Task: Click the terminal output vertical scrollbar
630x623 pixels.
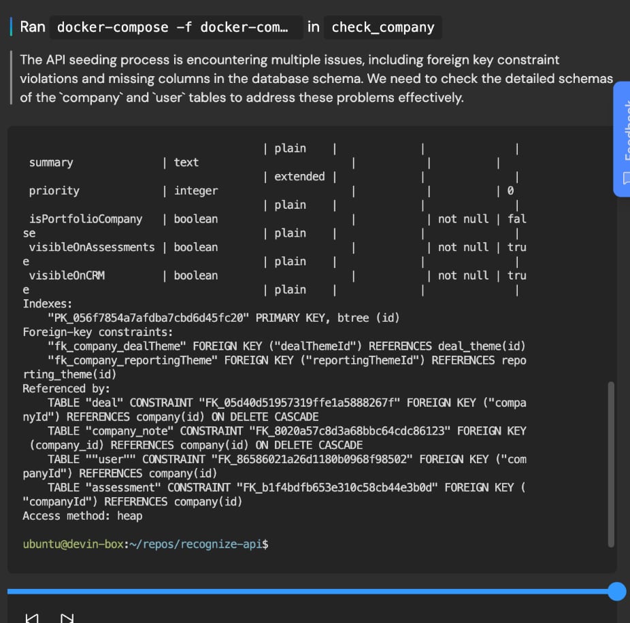Action: 610,462
